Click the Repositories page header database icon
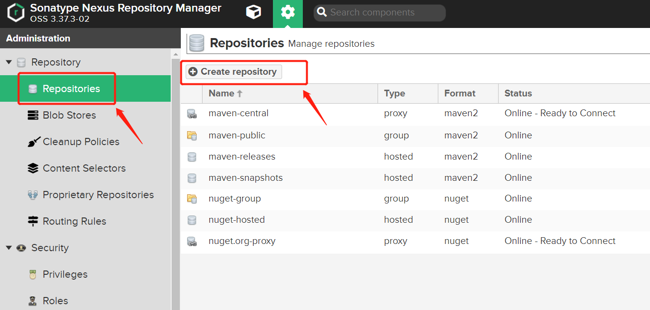Viewport: 650px width, 310px height. coord(196,43)
